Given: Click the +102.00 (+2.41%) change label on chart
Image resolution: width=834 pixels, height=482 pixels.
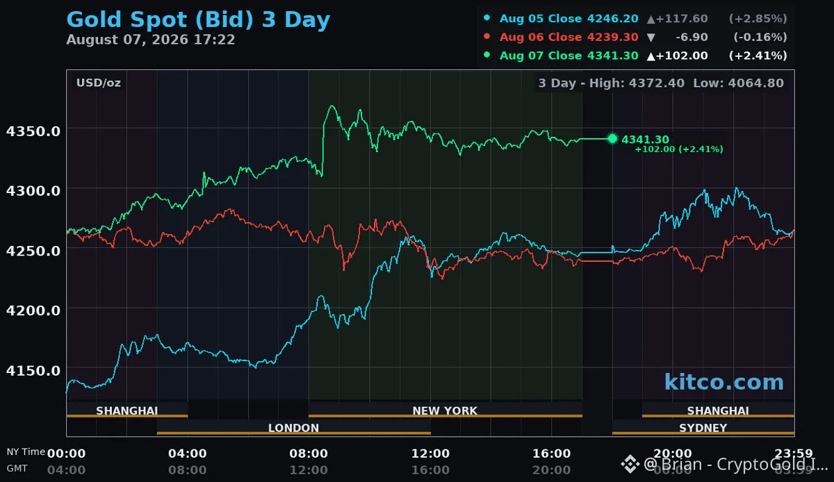Looking at the screenshot, I should click(678, 149).
